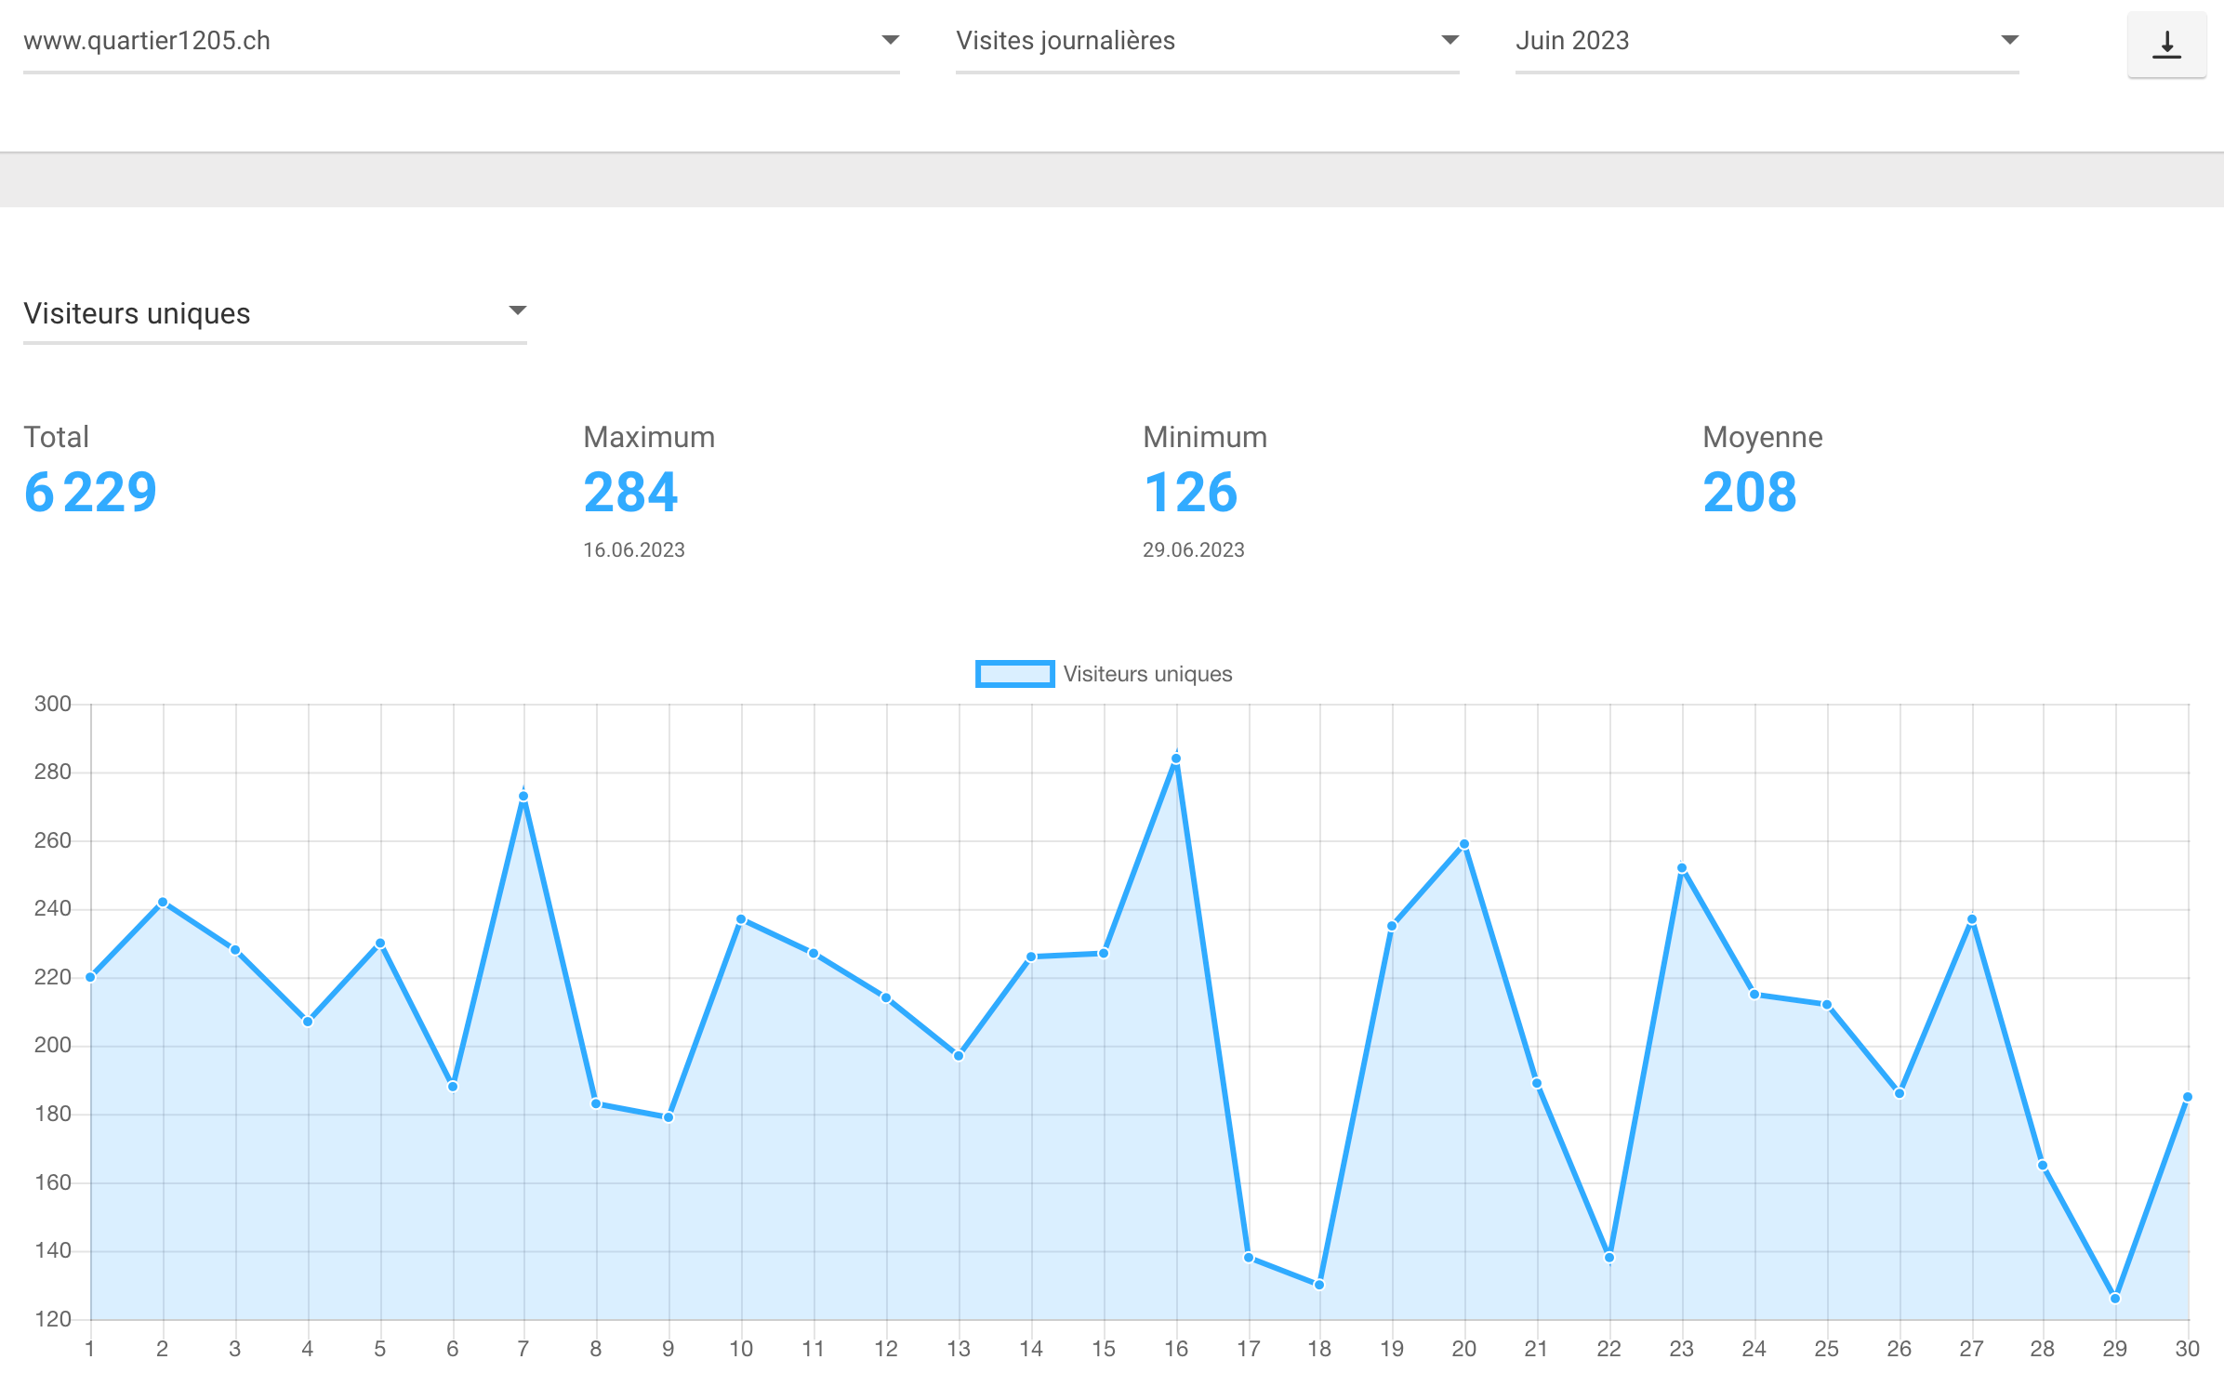Viewport: 2224px width, 1386px height.
Task: Click the data point for day 4
Action: pos(308,1022)
